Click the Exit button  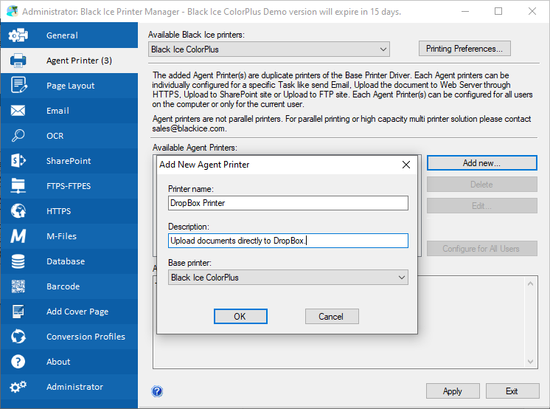(512, 391)
